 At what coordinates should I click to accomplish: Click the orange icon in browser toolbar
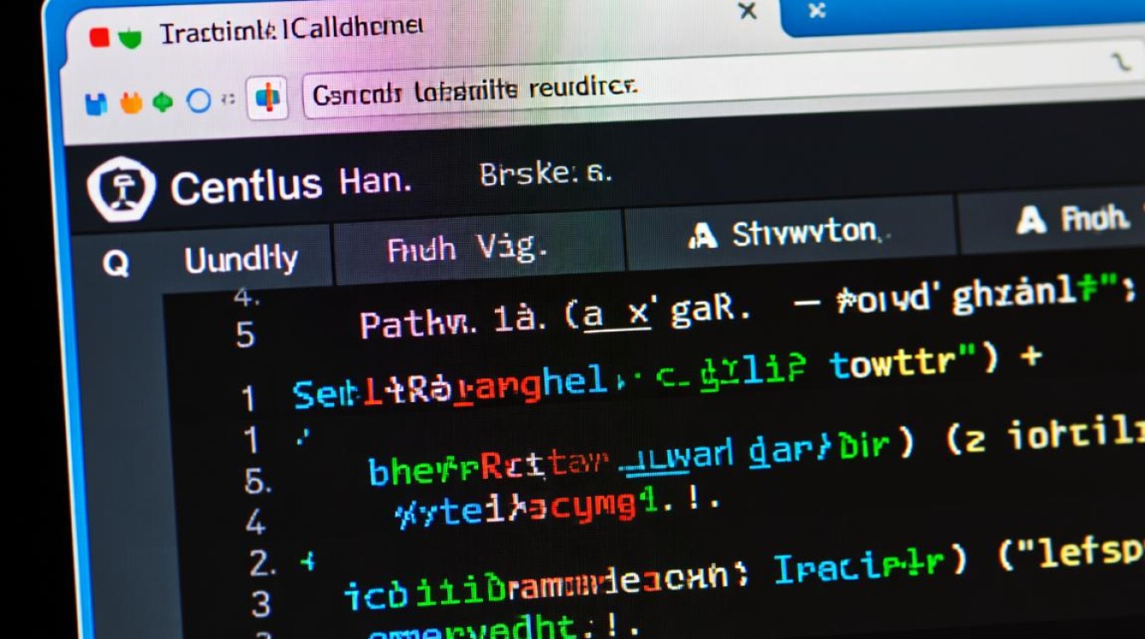[130, 102]
